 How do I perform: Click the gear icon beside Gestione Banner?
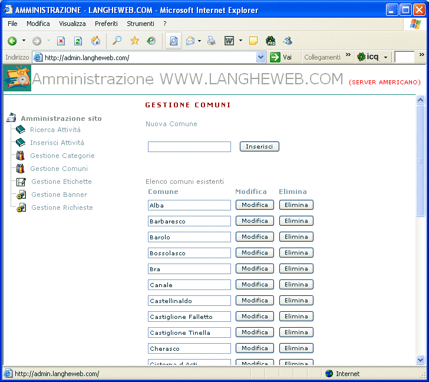pos(21,195)
